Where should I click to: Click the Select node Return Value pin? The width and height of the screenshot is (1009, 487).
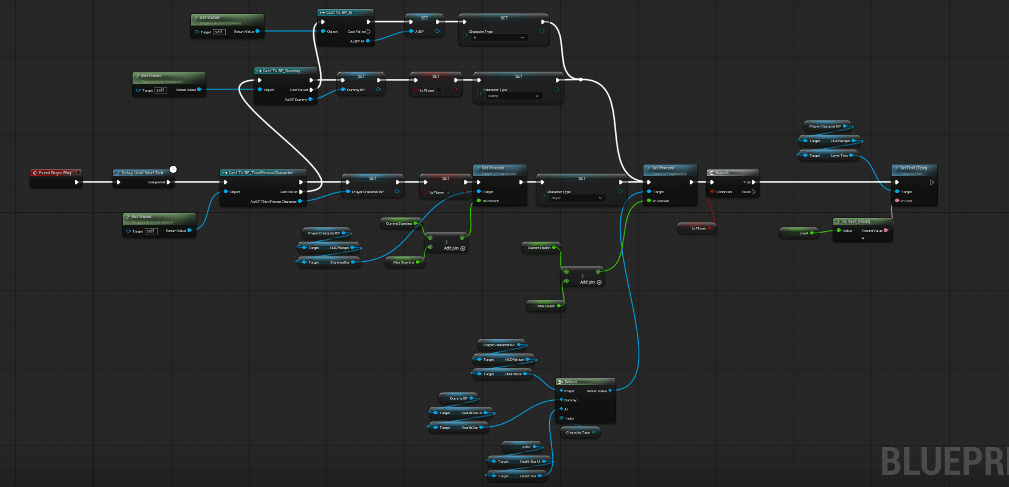coord(610,391)
